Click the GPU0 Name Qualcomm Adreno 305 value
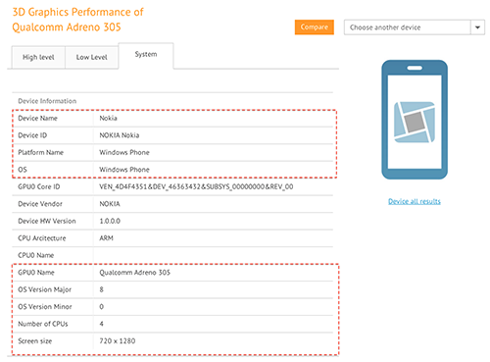Screen dimensions: 490x362 134,273
